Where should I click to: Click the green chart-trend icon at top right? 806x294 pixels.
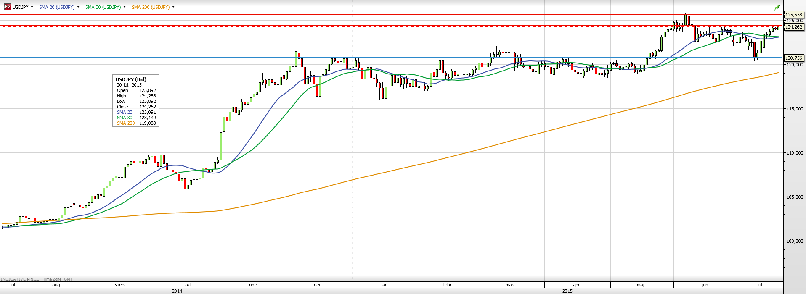[777, 7]
